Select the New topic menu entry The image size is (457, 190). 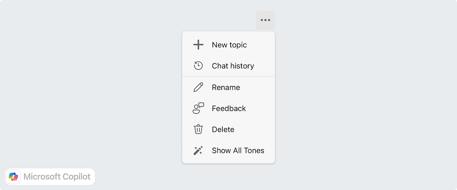click(x=228, y=45)
